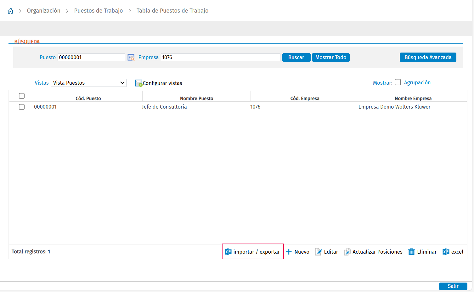Viewport: 474px width, 292px height.
Task: Click the Actualizar Posiciones icon
Action: click(347, 252)
